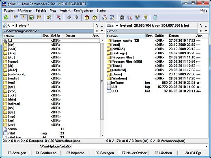Click F3 Anzeigen button
The width and height of the screenshot is (211, 158).
tap(17, 153)
